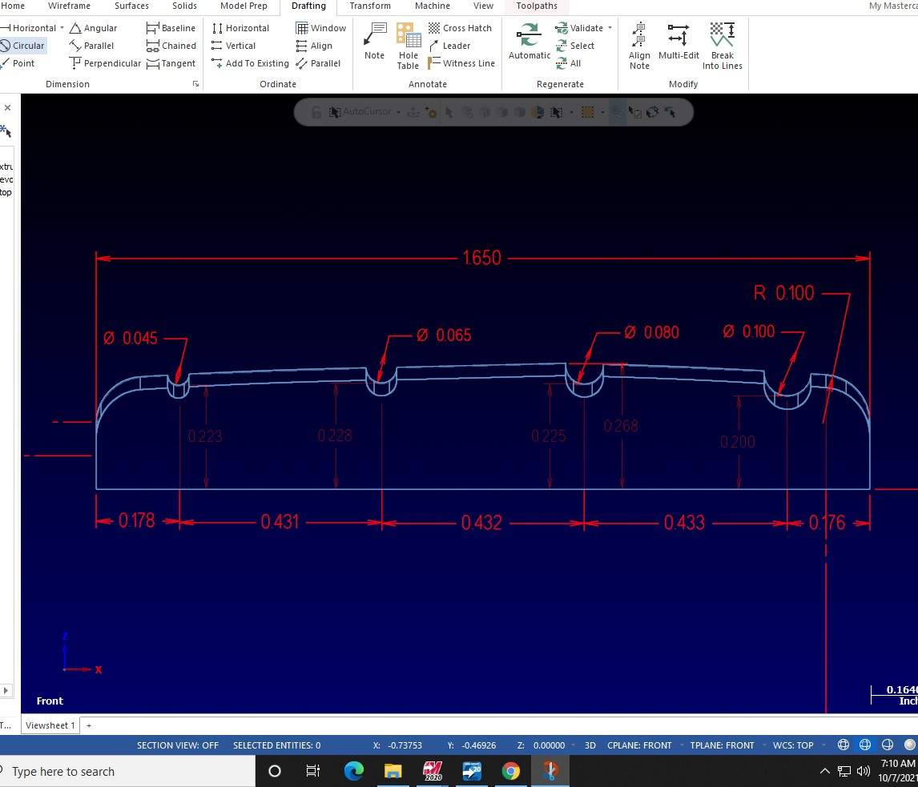Open AutoCursor dropdown arrow in selection bar
The height and width of the screenshot is (787, 918).
tap(398, 112)
